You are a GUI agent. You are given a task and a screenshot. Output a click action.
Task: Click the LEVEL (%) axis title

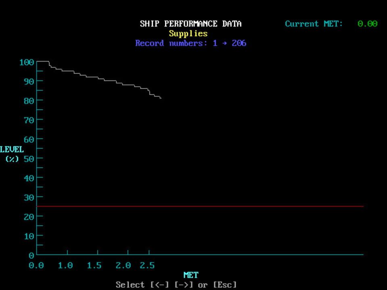[12, 154]
